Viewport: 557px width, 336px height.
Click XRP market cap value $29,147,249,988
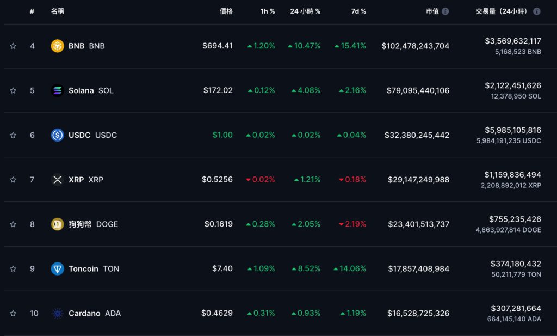coord(418,180)
